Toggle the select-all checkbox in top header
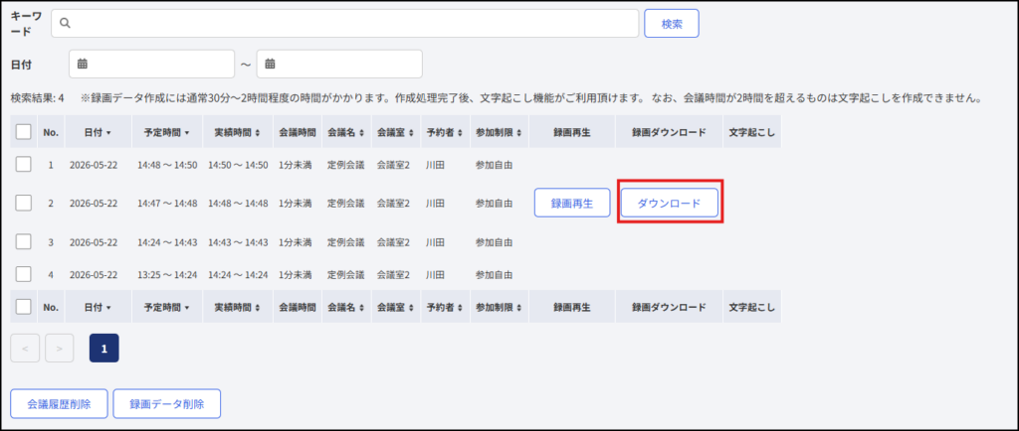 (x=24, y=131)
